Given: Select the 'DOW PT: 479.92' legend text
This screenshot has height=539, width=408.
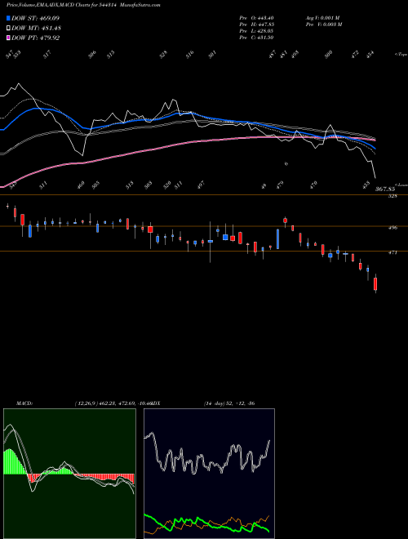Looking at the screenshot, I should pos(36,38).
